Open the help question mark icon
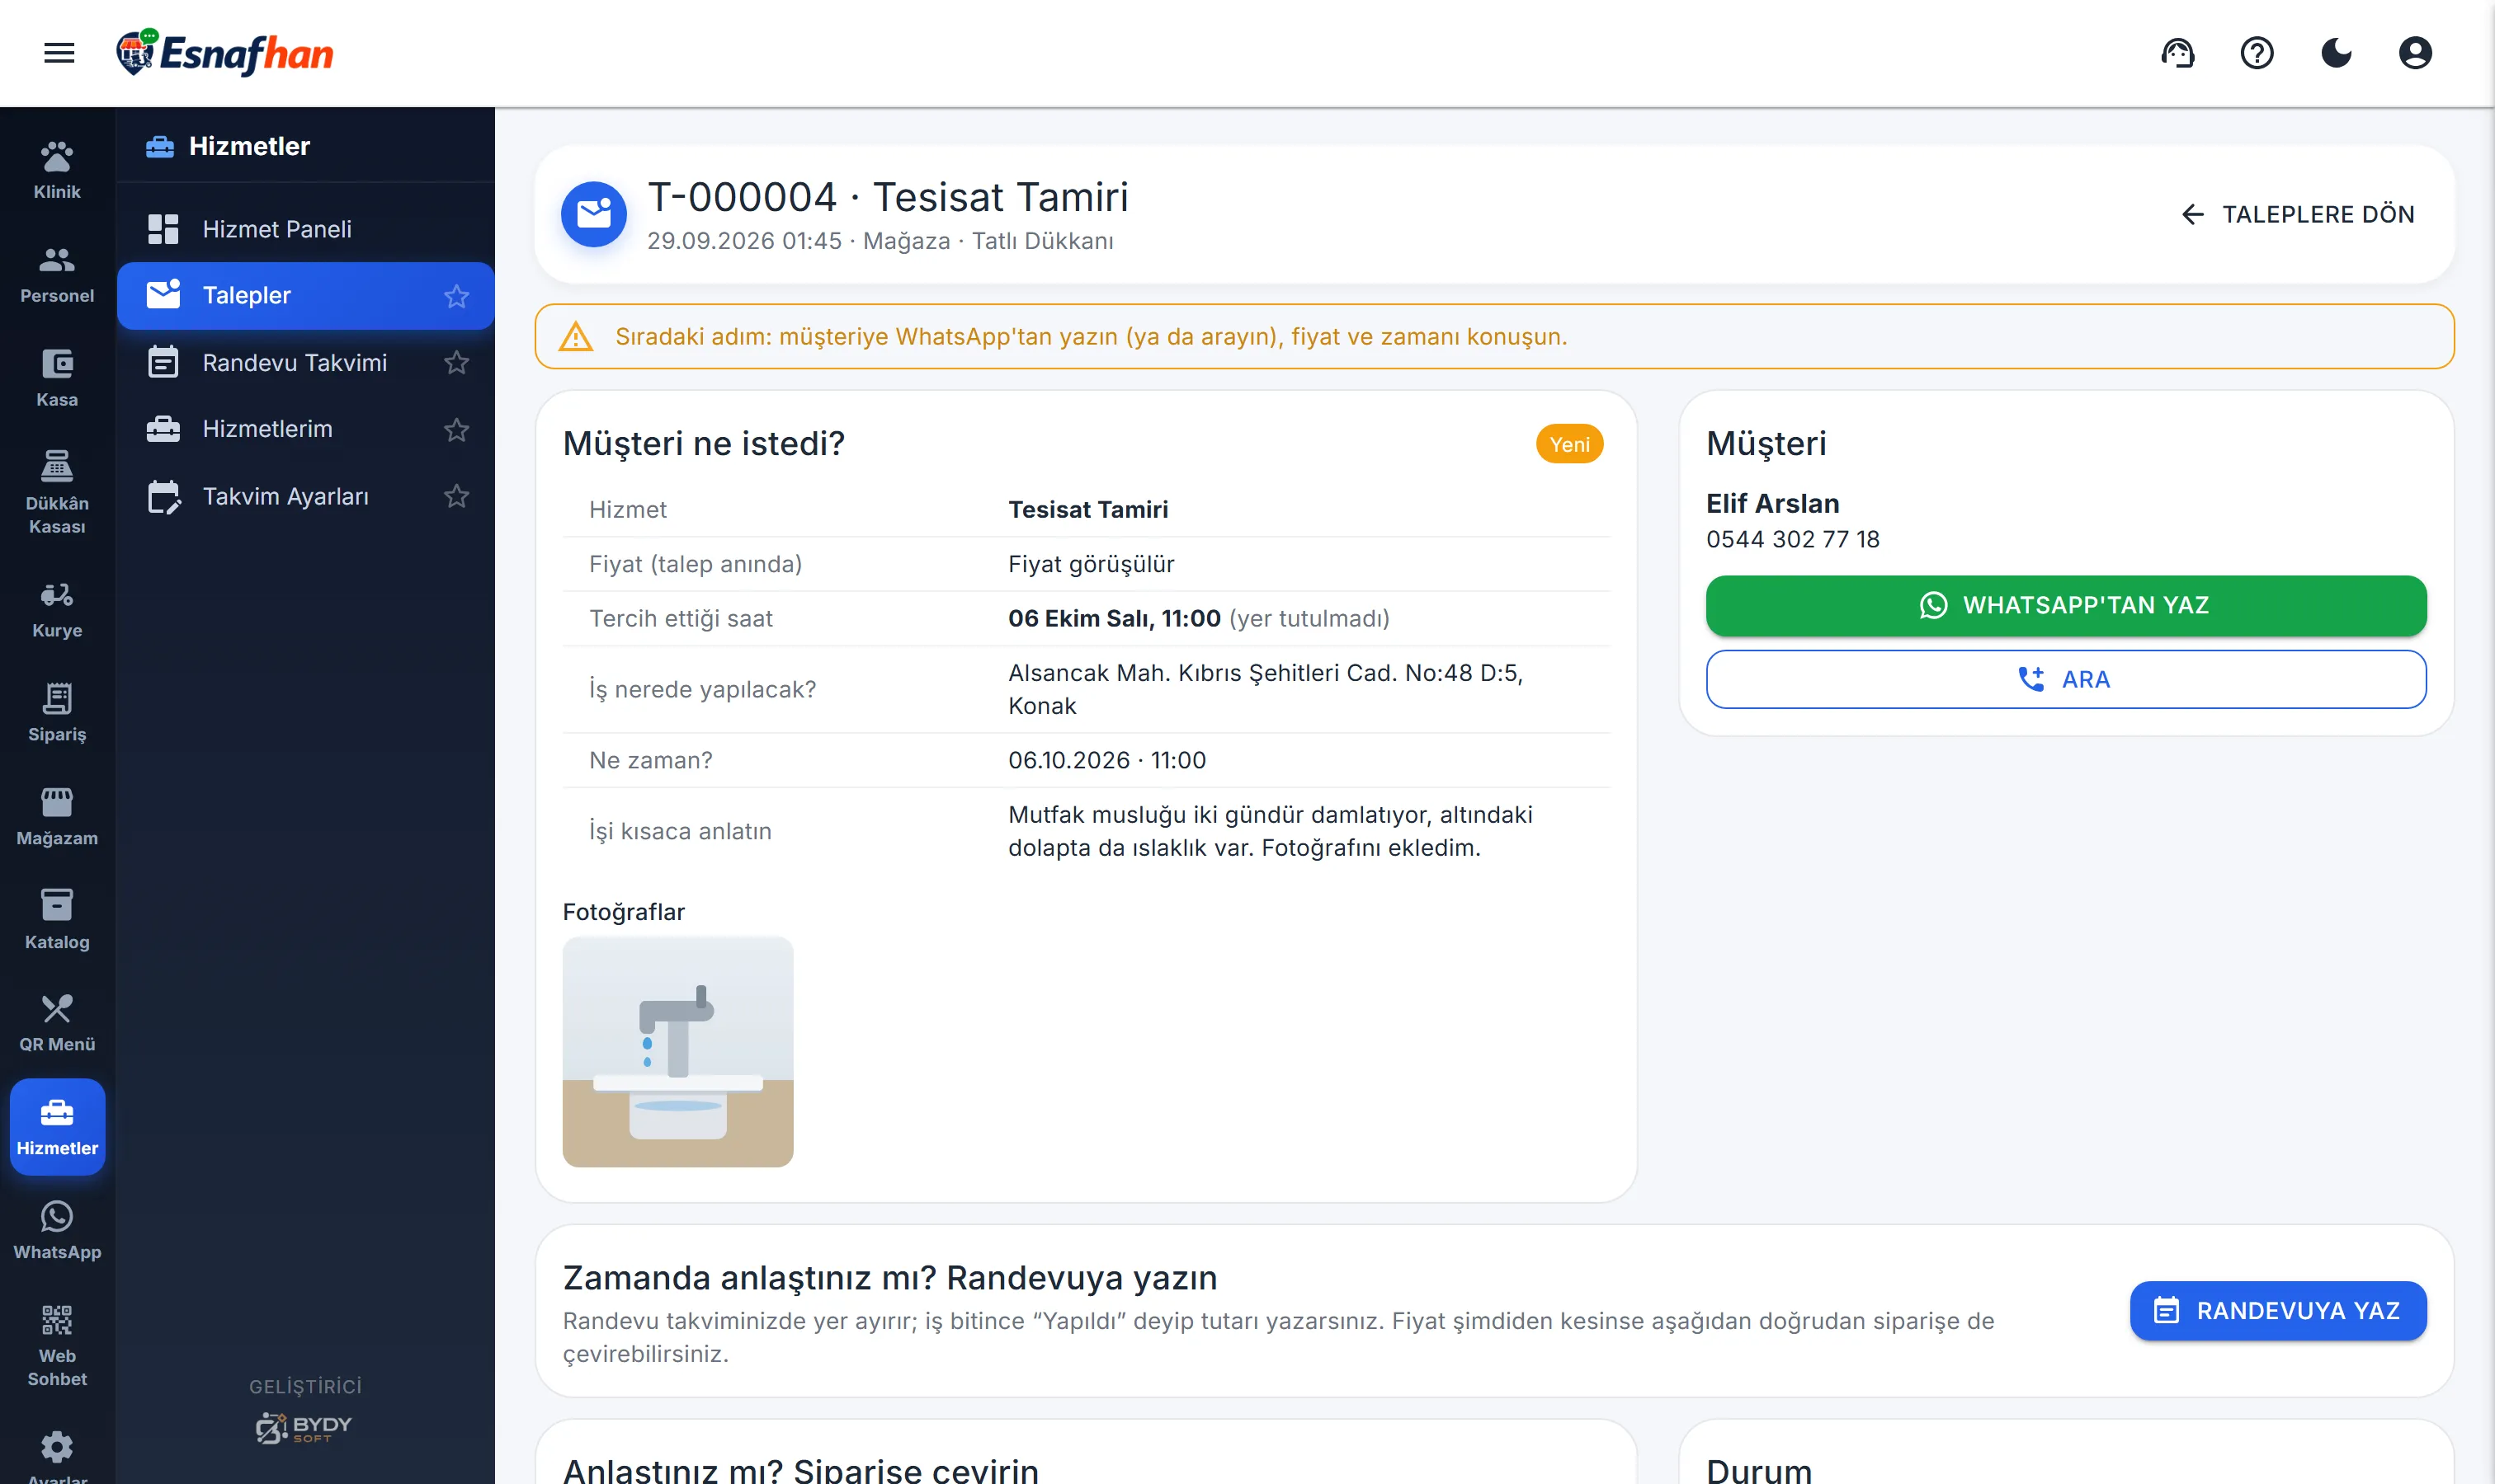The image size is (2495, 1484). coord(2257,53)
